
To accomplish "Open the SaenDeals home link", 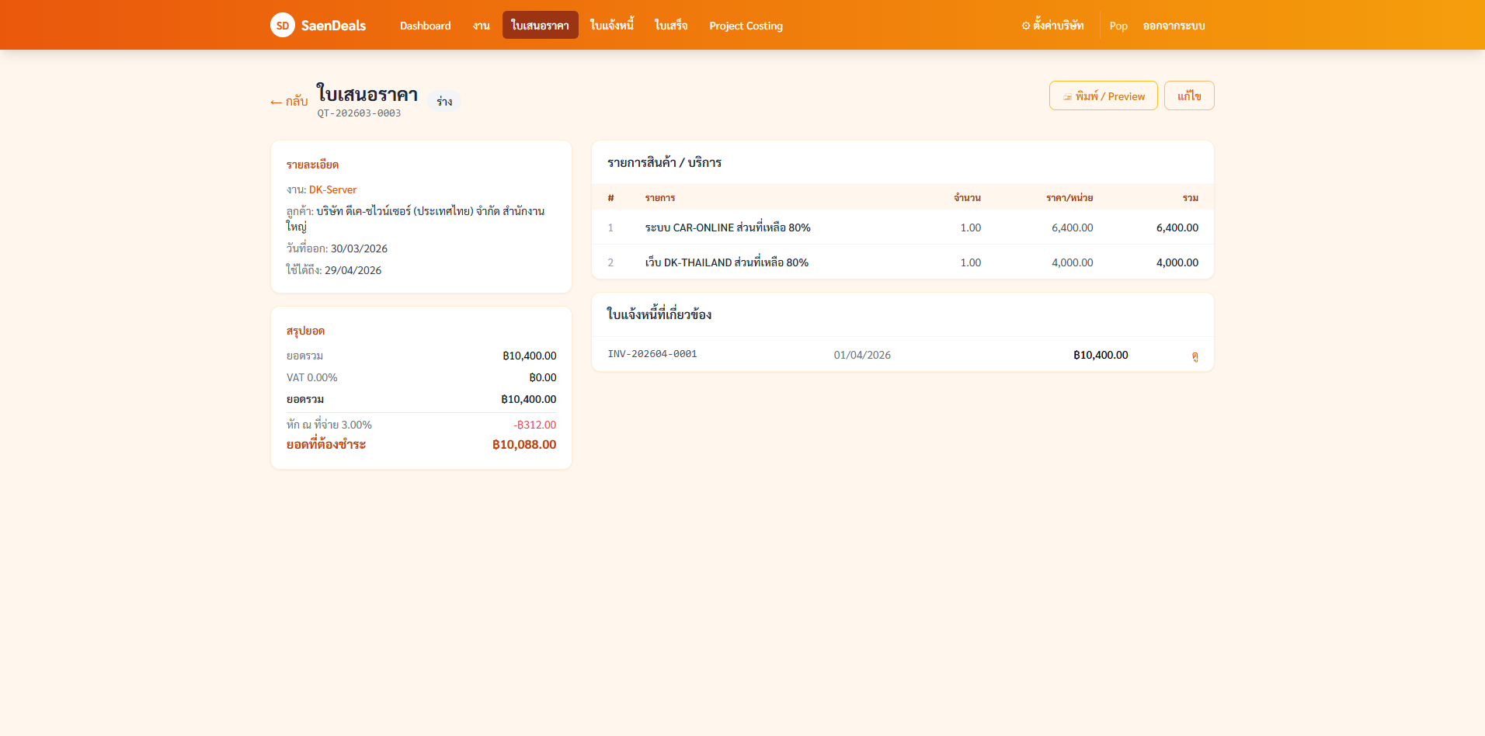I will click(318, 25).
